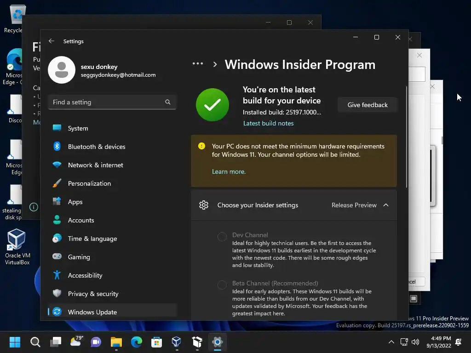Click the Time & language clock icon
The height and width of the screenshot is (353, 471).
click(x=57, y=239)
